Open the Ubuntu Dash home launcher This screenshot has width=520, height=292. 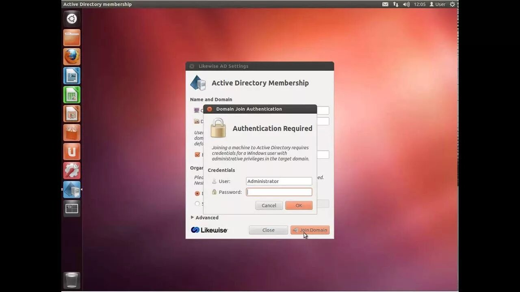[72, 19]
